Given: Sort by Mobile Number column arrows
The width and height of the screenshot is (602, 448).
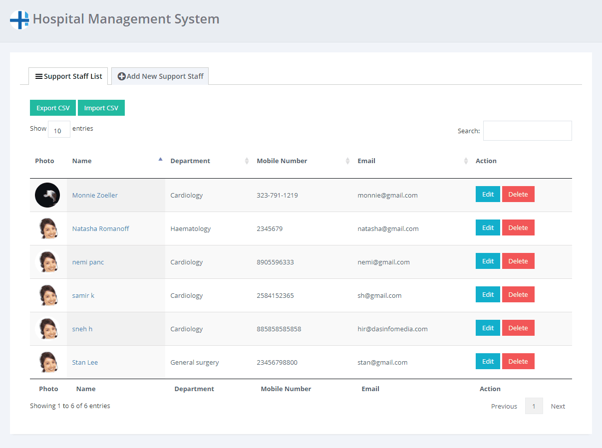Looking at the screenshot, I should (347, 161).
